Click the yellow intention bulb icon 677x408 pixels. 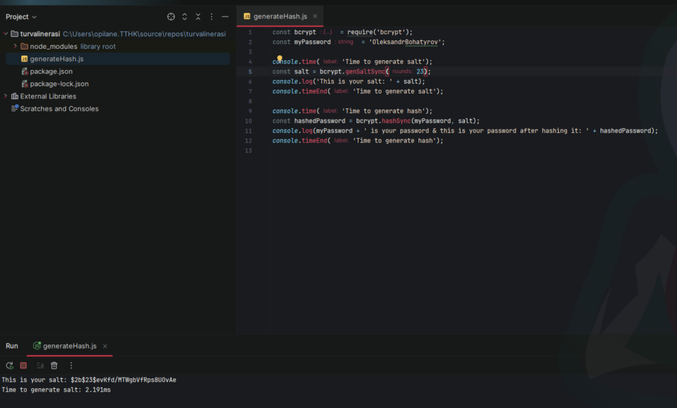pyautogui.click(x=280, y=58)
